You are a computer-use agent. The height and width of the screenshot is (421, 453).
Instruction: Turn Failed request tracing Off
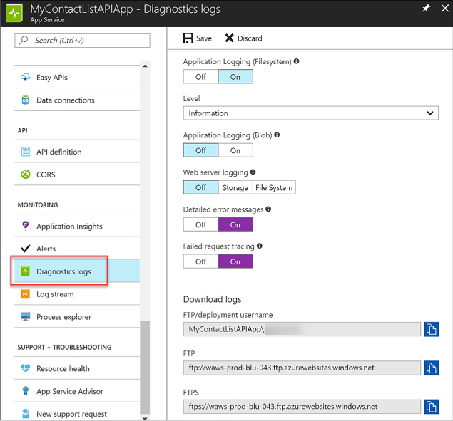[x=200, y=261]
